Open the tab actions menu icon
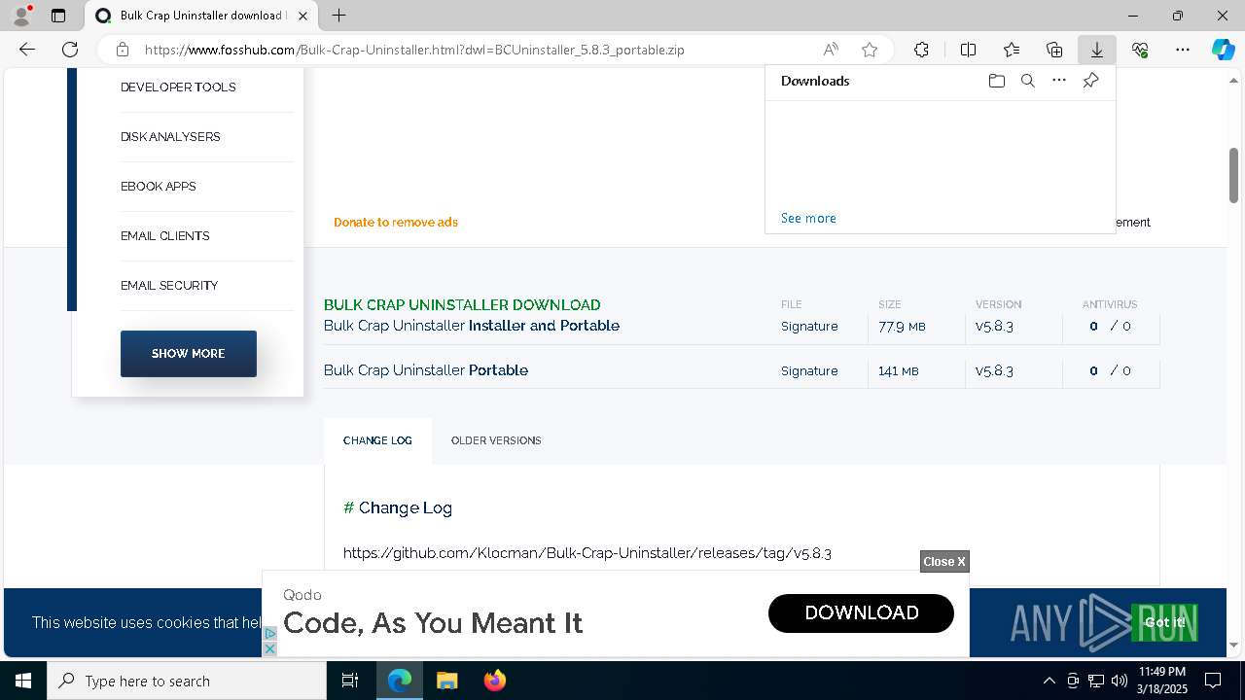 (x=58, y=16)
